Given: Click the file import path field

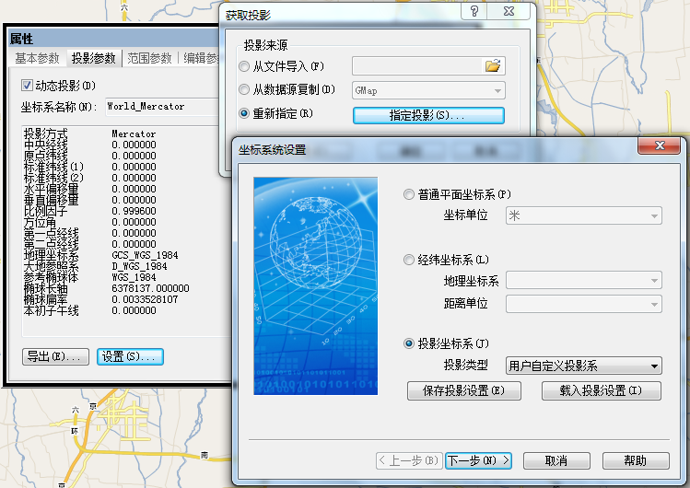Looking at the screenshot, I should pyautogui.click(x=417, y=66).
